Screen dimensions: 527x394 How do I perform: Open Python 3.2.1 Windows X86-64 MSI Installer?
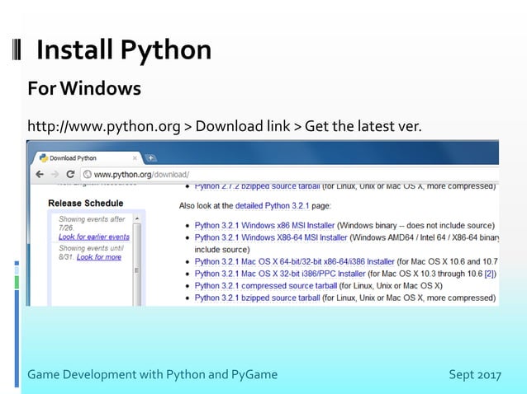click(x=271, y=237)
